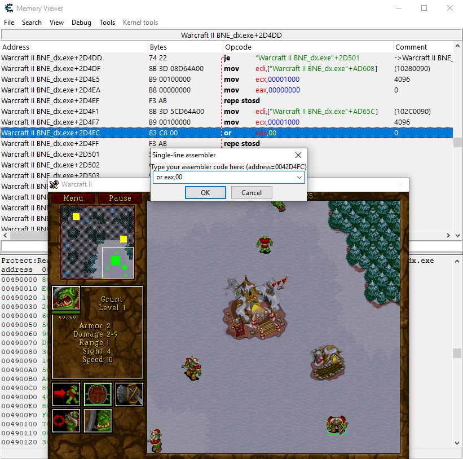The height and width of the screenshot is (459, 463).
Task: Select the red orc above the Great Hall
Action: 264,244
